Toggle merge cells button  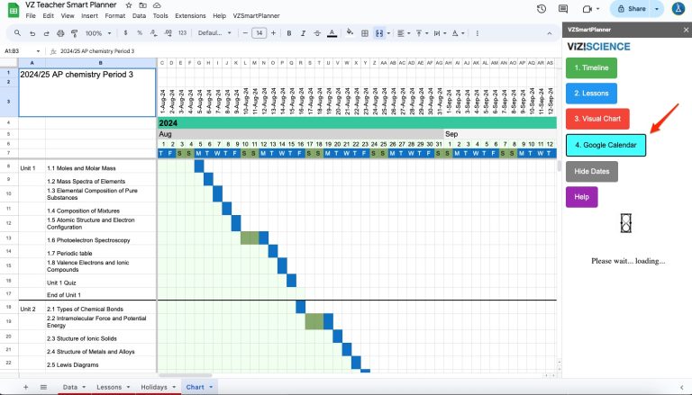pyautogui.click(x=379, y=33)
